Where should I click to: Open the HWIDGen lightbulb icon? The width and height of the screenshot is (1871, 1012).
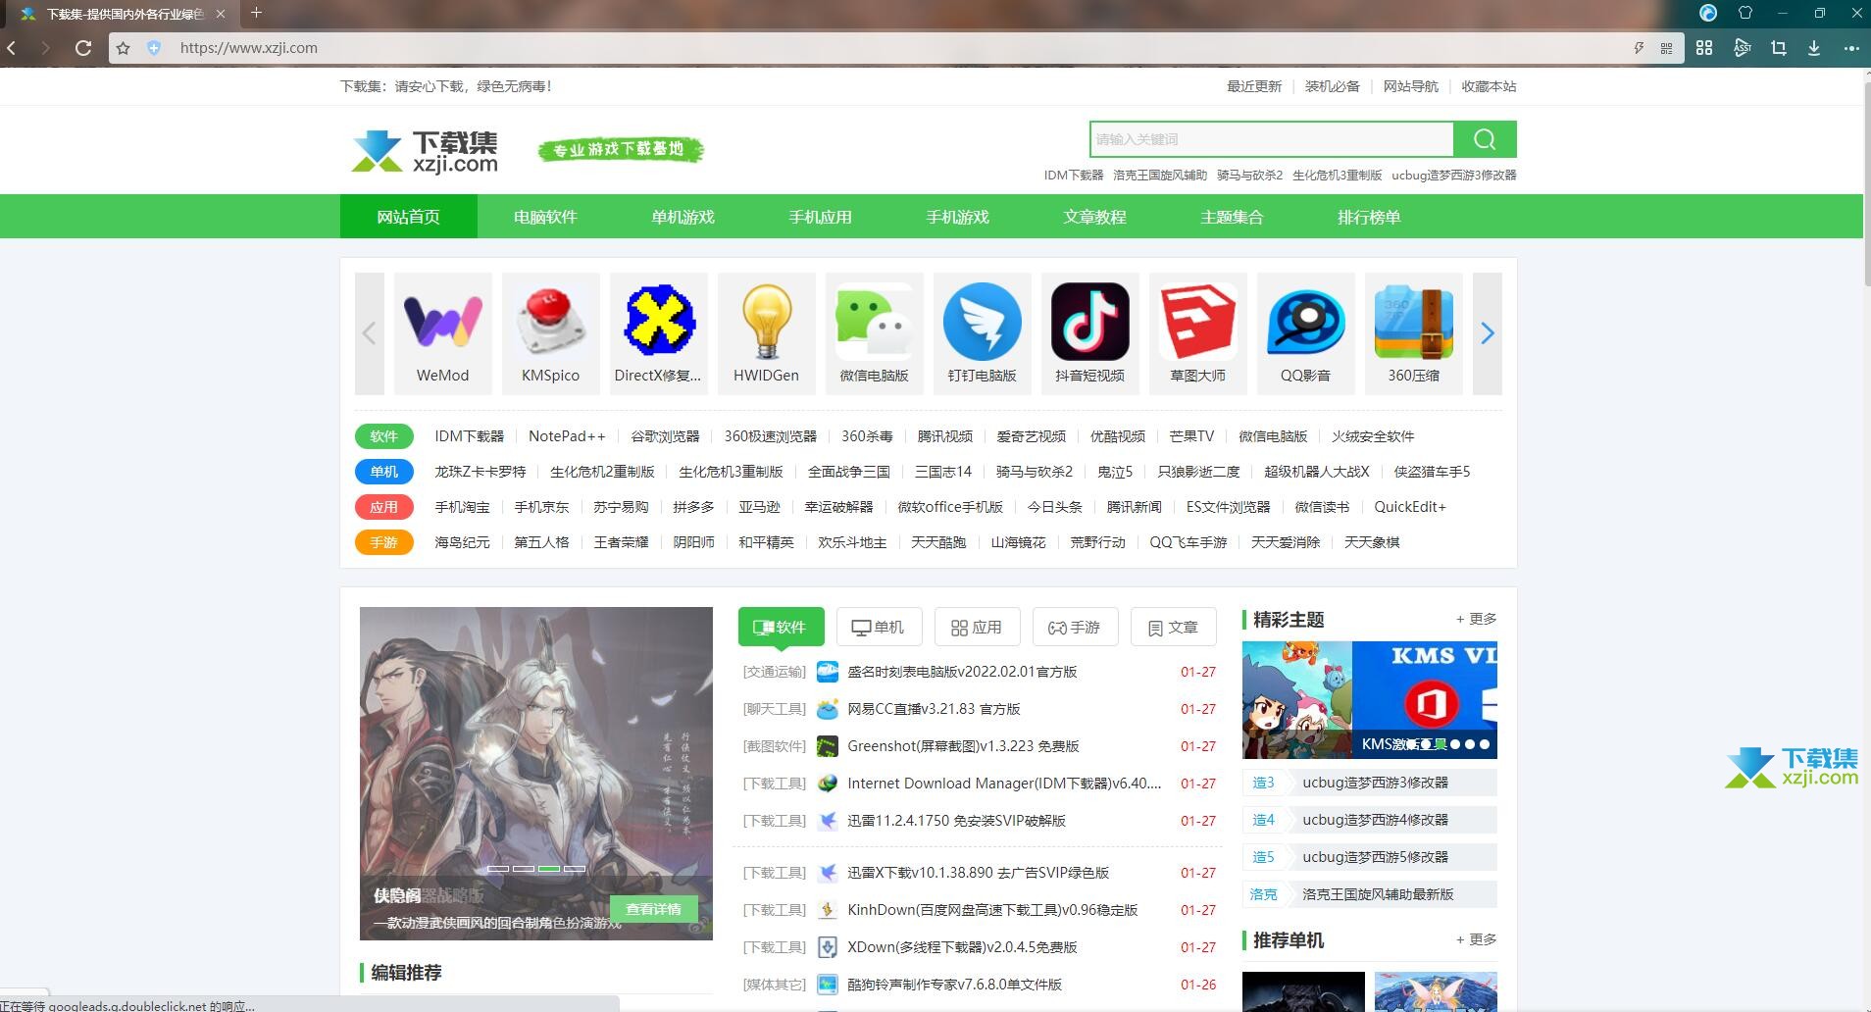766,322
